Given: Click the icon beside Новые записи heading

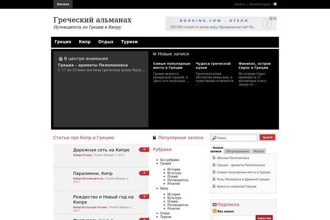Looking at the screenshot, I should pyautogui.click(x=155, y=54).
